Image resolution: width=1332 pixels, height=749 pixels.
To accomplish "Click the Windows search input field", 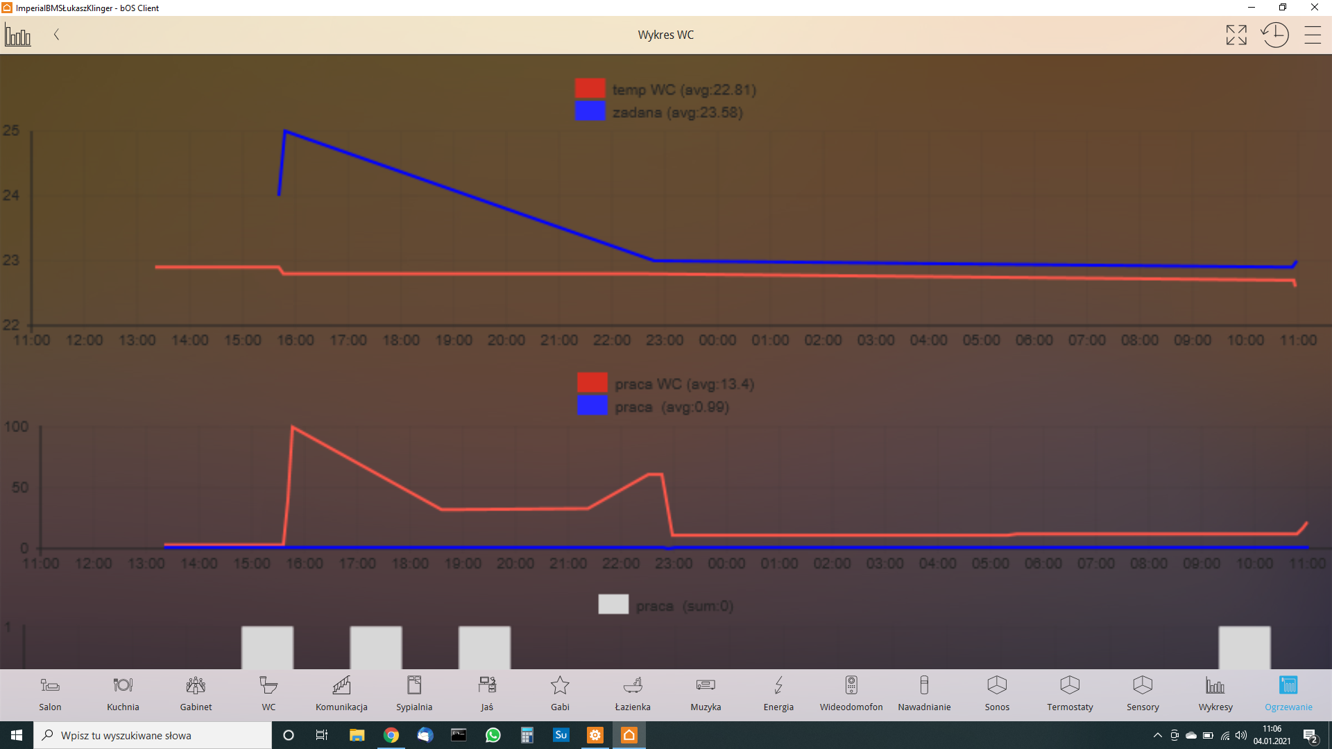I will [x=153, y=735].
